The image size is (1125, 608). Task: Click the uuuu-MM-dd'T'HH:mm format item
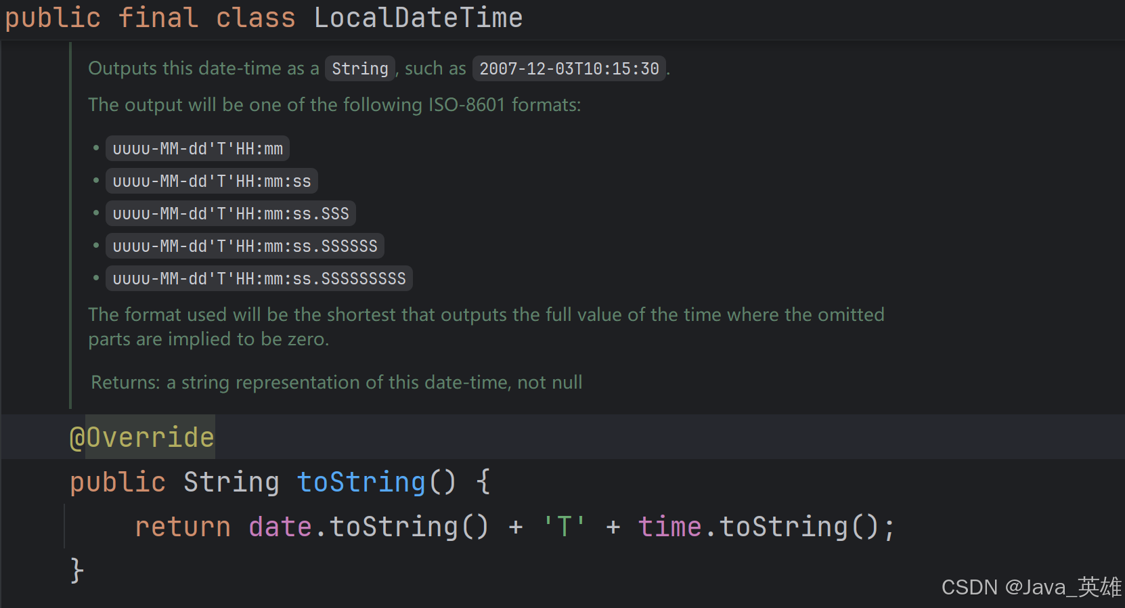coord(198,148)
